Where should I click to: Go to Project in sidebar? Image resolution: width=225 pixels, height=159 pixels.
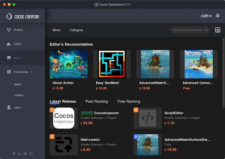(18, 30)
